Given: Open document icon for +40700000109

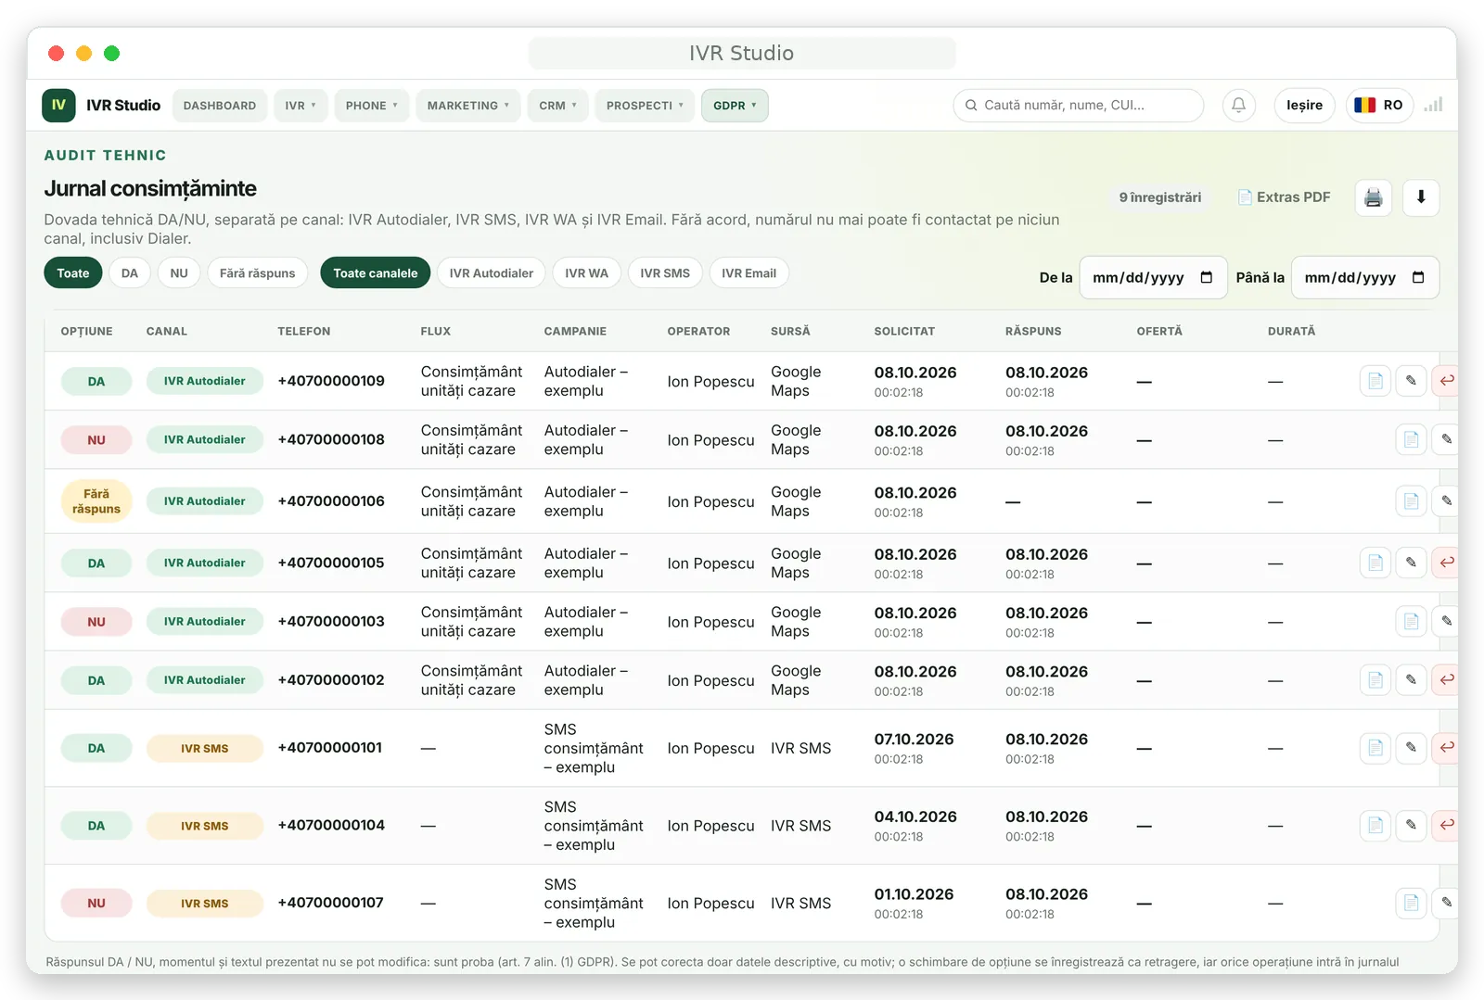Looking at the screenshot, I should (x=1375, y=381).
